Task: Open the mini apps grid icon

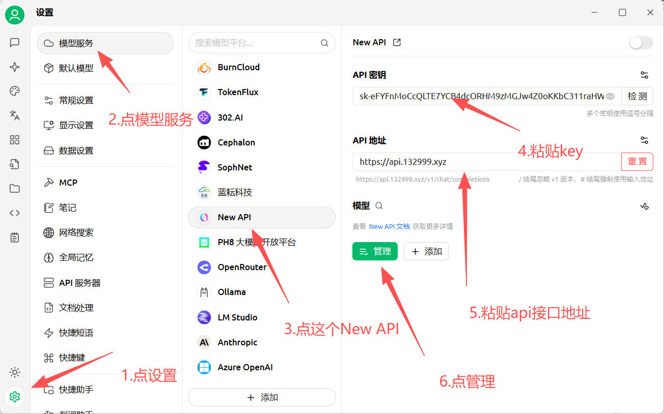Action: 15,140
